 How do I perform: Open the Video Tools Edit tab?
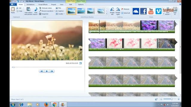(x=70, y=4)
